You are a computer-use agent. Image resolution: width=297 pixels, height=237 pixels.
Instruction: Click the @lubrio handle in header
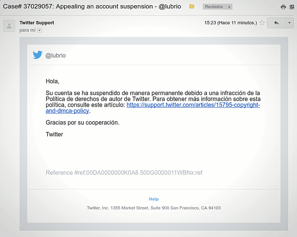click(55, 56)
